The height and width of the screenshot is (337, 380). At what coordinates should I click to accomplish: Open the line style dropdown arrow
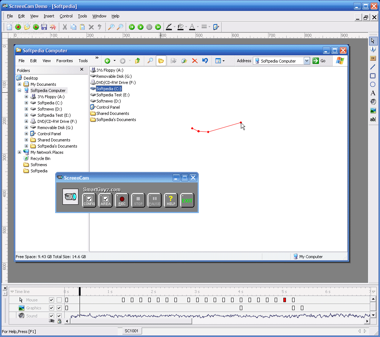pyautogui.click(x=209, y=27)
